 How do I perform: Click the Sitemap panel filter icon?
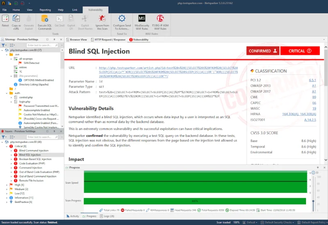pos(4,45)
